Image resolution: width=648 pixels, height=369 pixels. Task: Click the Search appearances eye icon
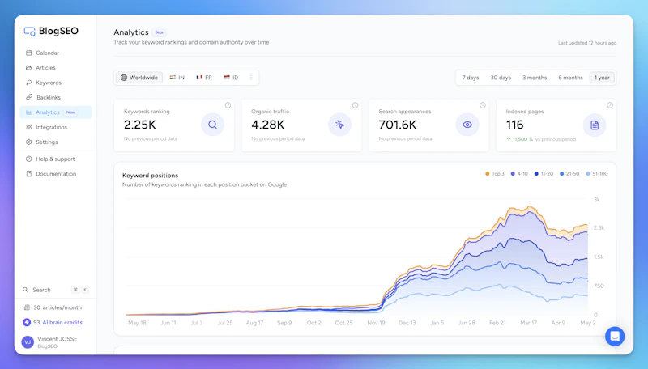tap(467, 125)
